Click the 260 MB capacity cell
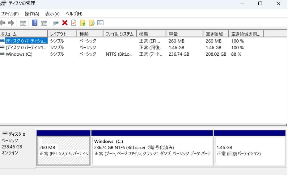 tap(176, 41)
